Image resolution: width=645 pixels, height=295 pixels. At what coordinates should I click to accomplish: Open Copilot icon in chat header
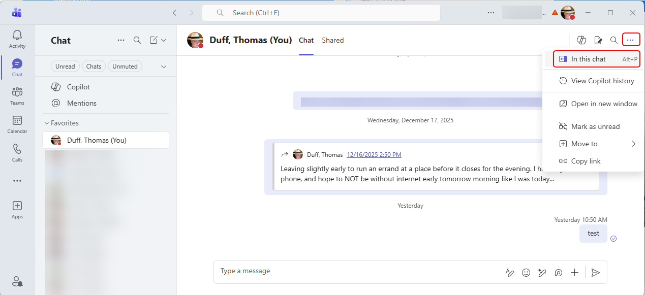[x=581, y=40]
